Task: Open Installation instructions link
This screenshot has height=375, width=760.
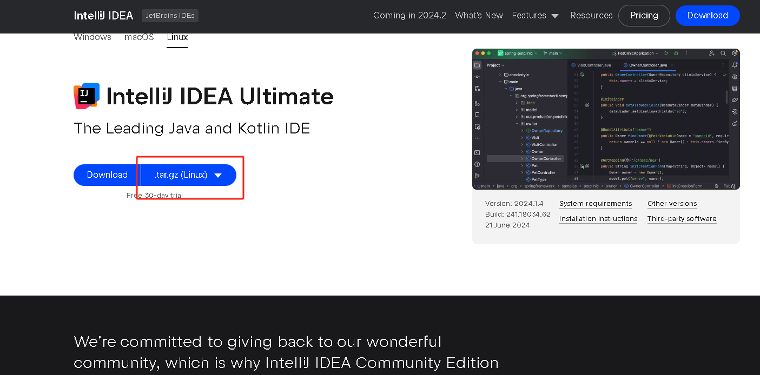Action: [598, 219]
